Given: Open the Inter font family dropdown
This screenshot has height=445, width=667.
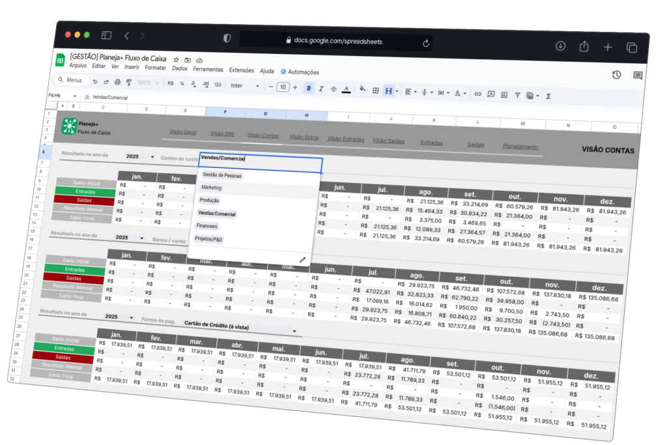Looking at the screenshot, I should coord(245,86).
